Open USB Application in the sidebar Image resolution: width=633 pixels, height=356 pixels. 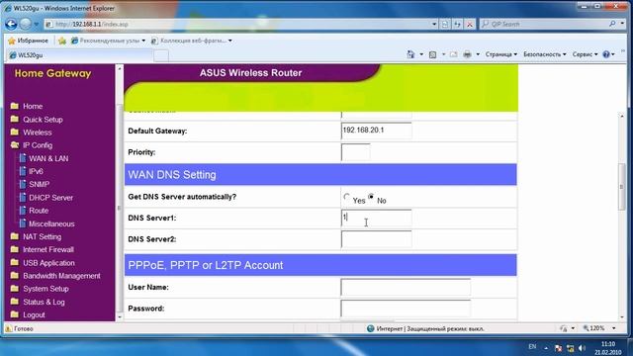[48, 263]
